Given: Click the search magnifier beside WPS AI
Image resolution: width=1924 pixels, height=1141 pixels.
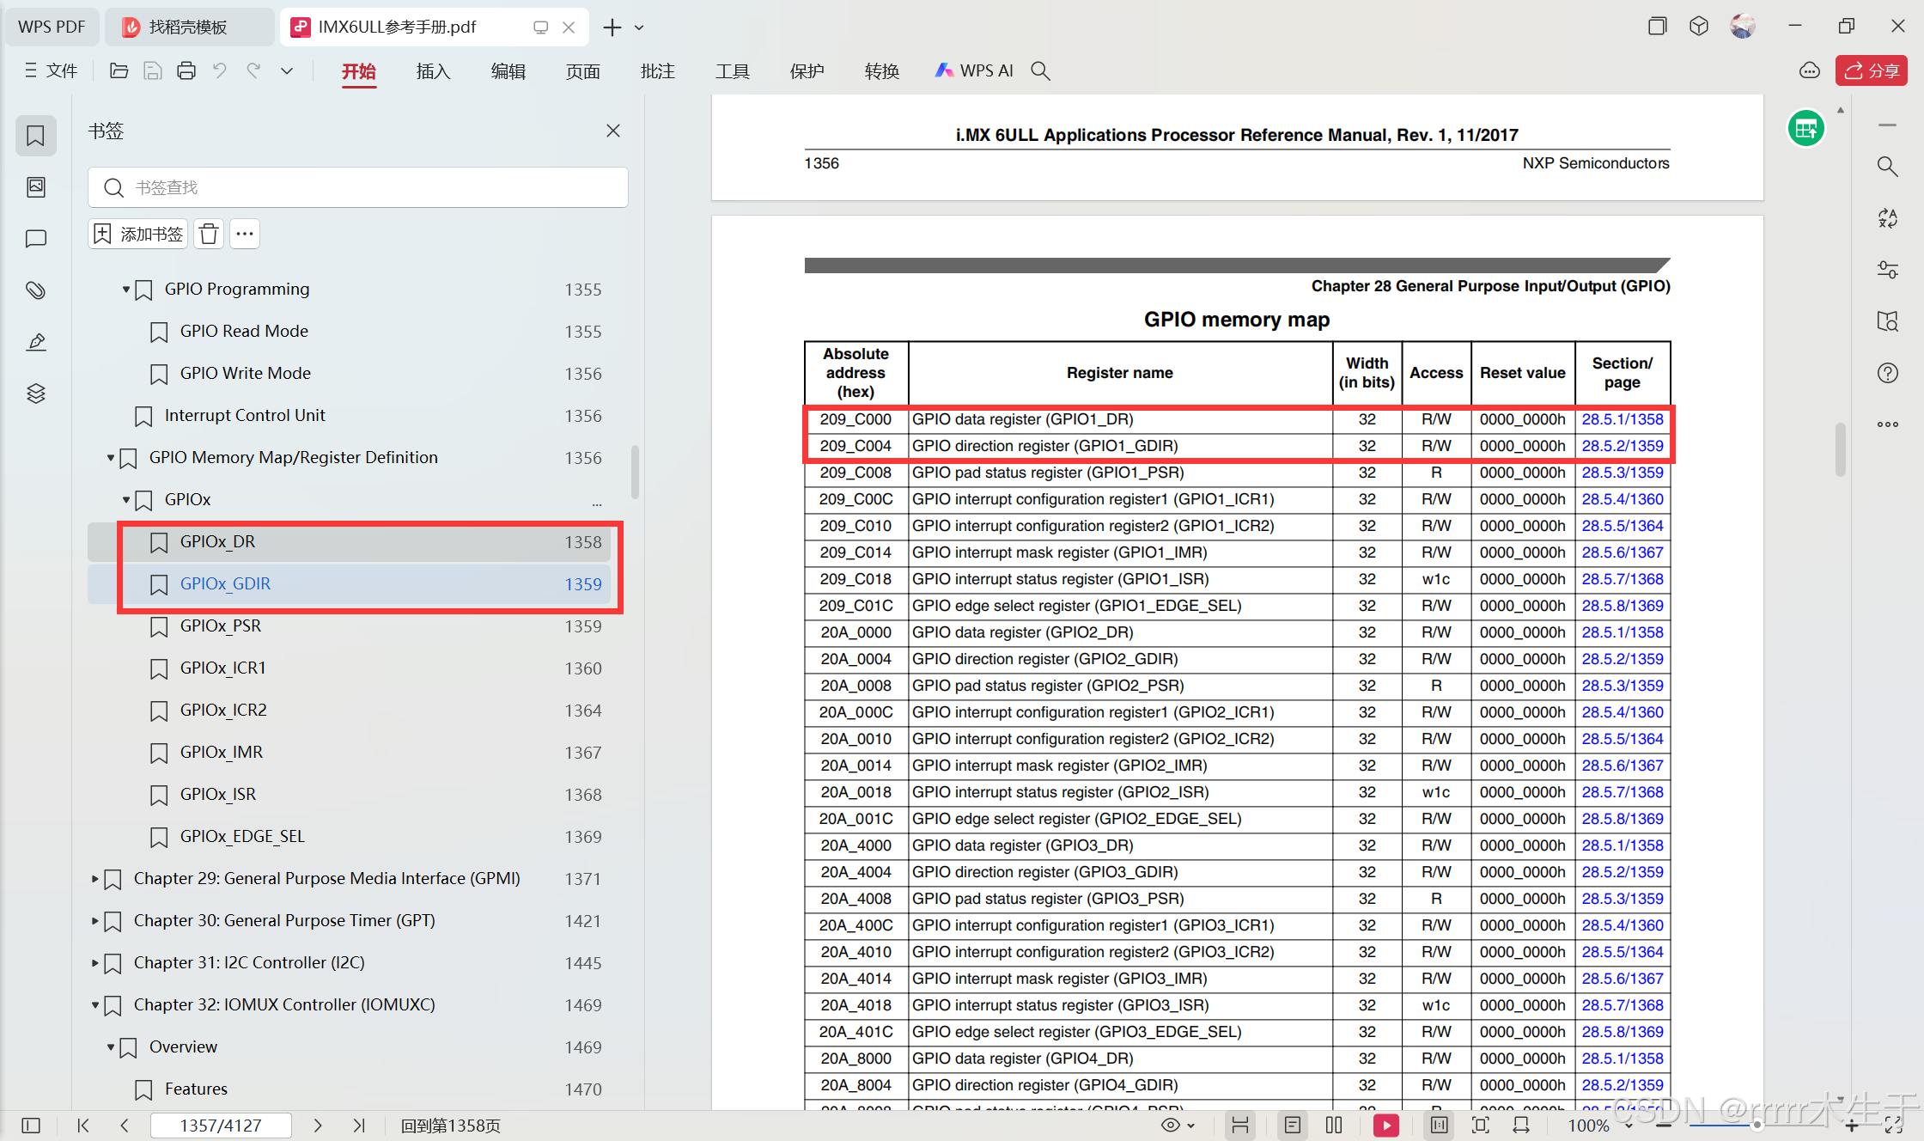Looking at the screenshot, I should pos(1040,71).
